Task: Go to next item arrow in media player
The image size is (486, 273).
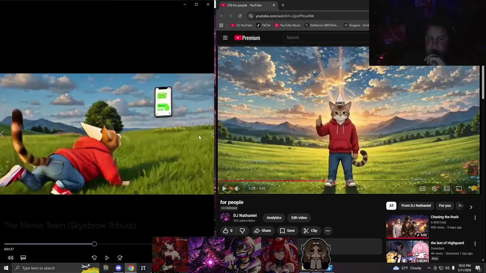Action: click(212, 134)
